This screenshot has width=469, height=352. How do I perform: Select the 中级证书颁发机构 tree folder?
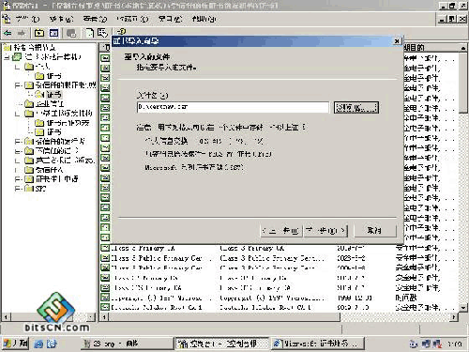(x=64, y=113)
